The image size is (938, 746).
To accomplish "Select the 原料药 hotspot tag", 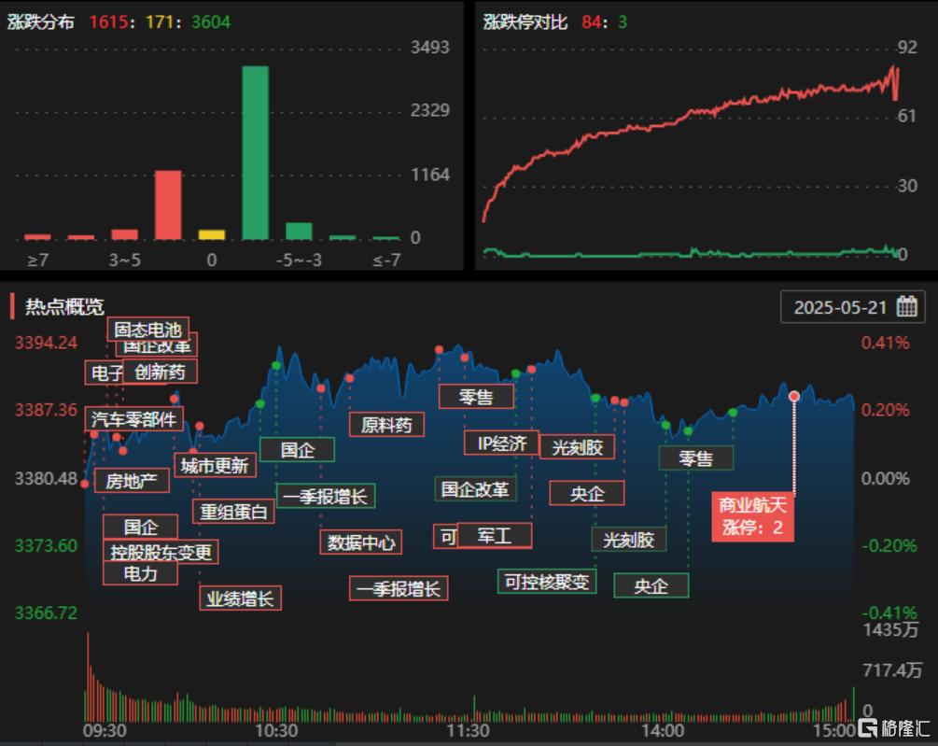I will point(386,424).
